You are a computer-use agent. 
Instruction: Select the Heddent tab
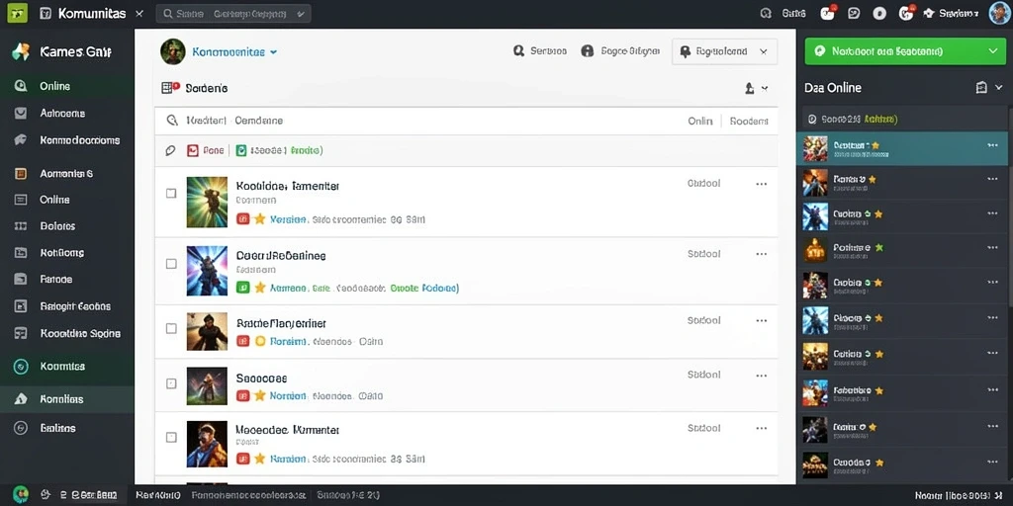coord(206,120)
